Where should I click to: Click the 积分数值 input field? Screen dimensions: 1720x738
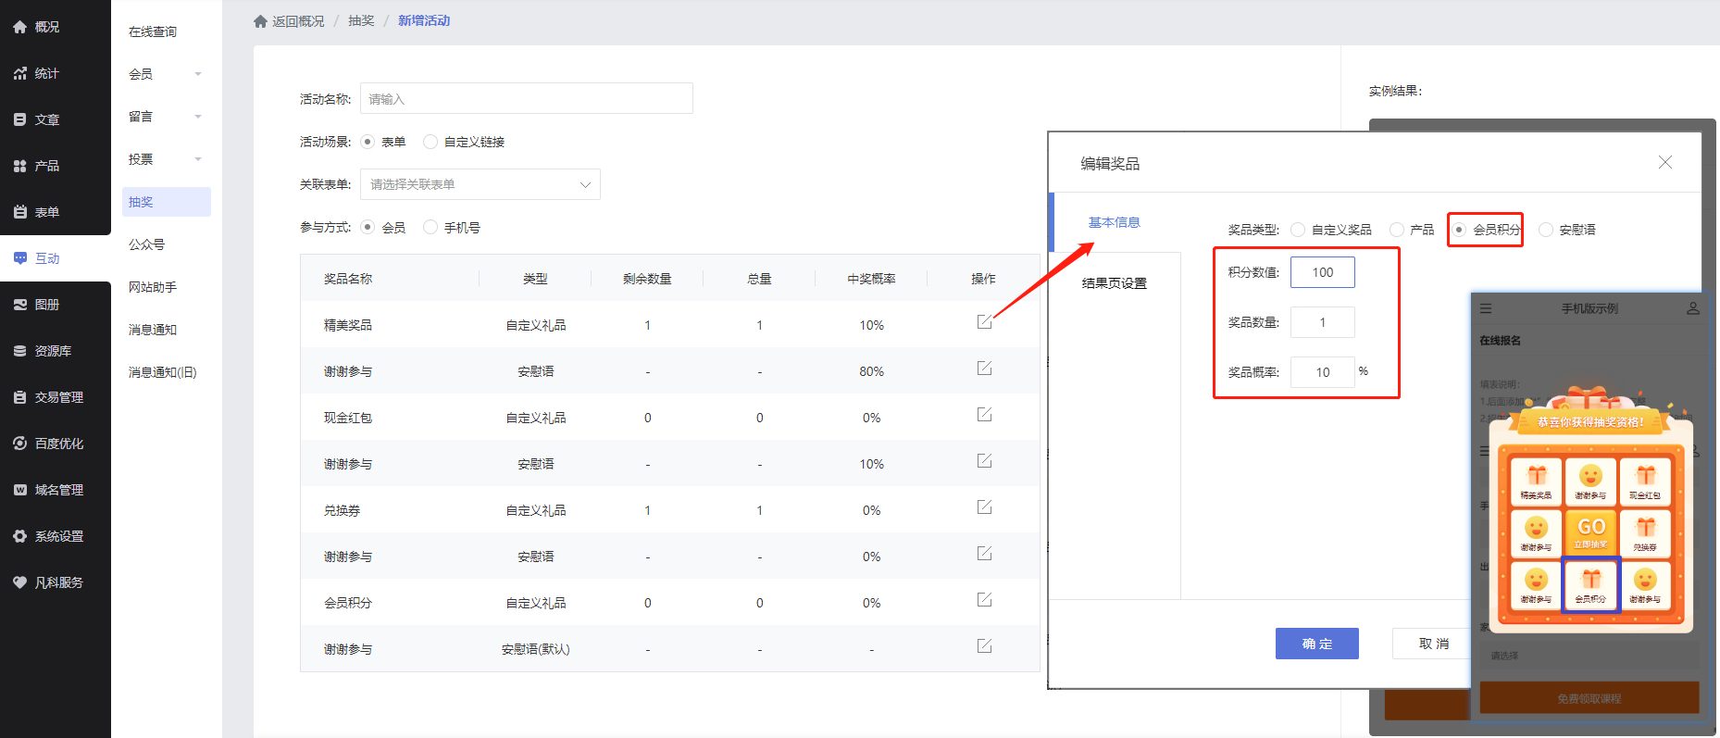tap(1323, 272)
